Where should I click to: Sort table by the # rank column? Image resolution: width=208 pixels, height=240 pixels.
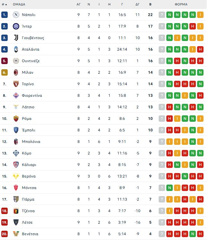[x=4, y=4]
